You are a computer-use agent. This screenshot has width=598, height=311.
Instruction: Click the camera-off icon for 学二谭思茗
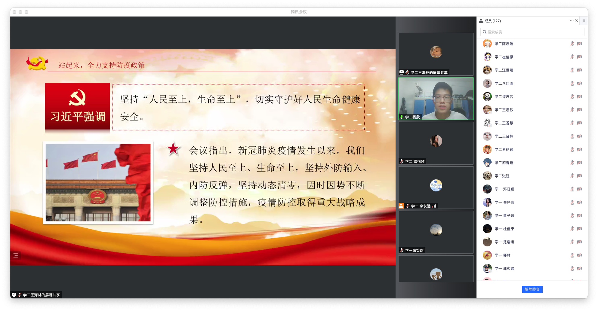pyautogui.click(x=580, y=97)
